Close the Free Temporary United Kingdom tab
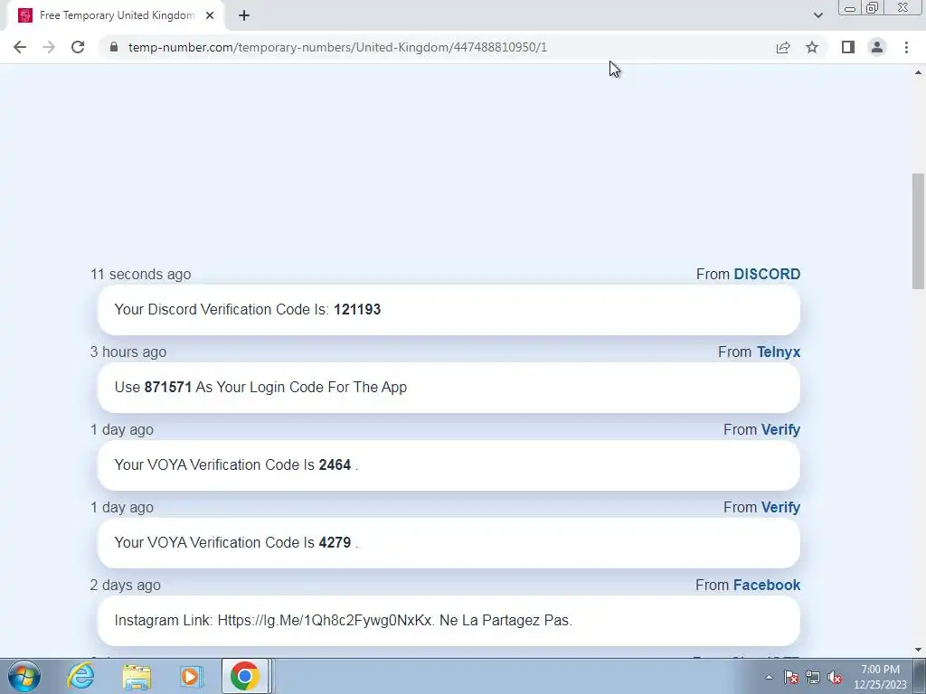 (x=210, y=15)
